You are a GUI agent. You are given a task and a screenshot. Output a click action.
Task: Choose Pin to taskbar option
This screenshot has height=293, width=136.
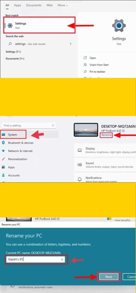pyautogui.click(x=98, y=72)
